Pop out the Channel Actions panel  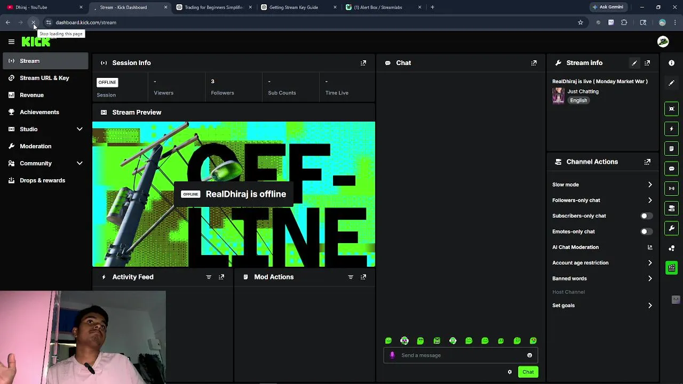647,162
